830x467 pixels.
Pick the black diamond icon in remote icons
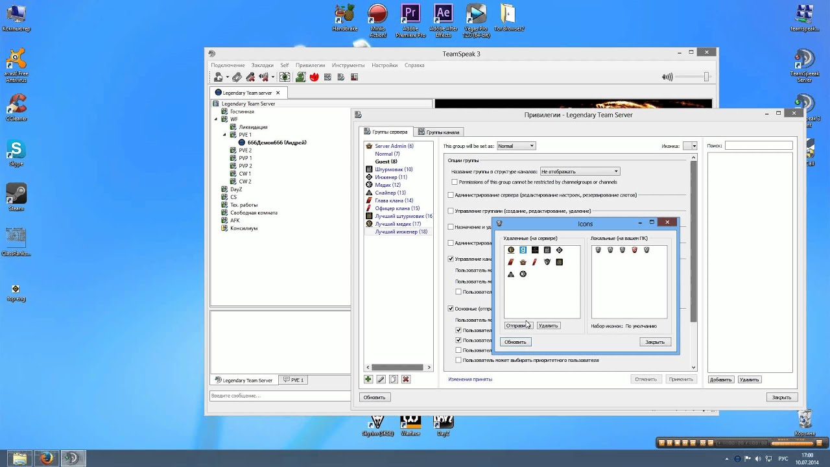559,250
